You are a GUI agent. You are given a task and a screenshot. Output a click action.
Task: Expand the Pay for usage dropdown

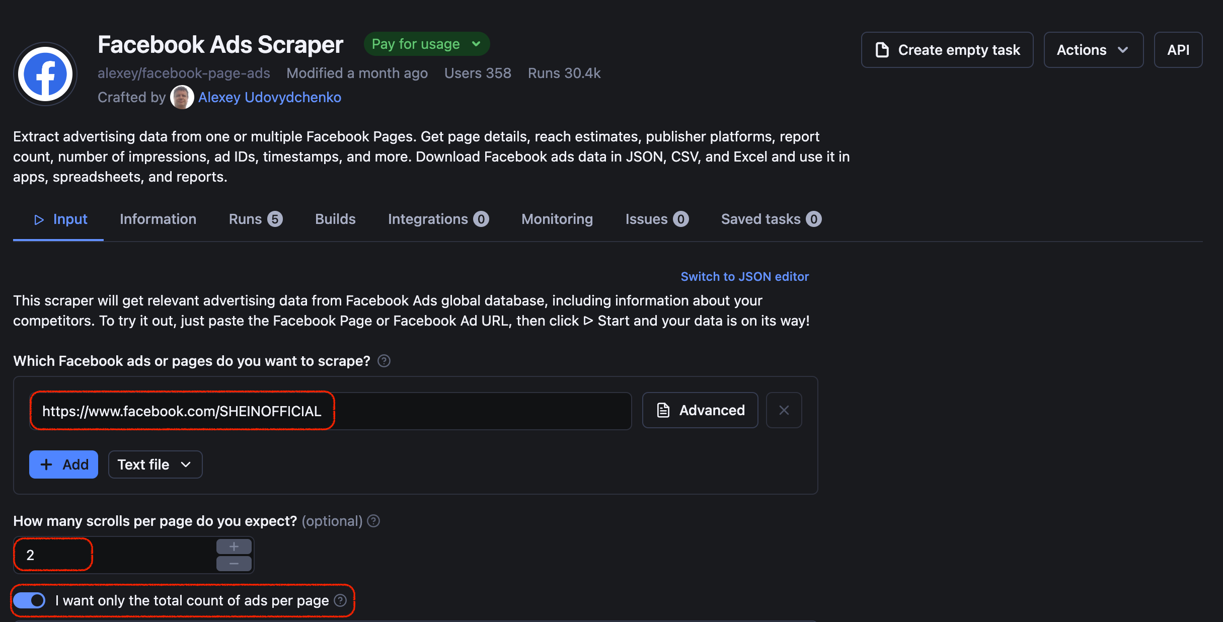pos(427,44)
